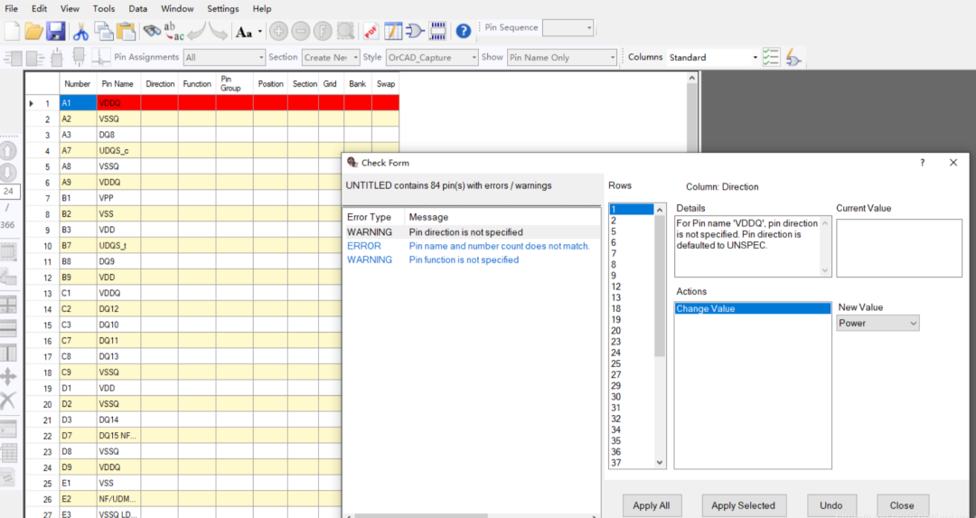Click the Current Value field

pyautogui.click(x=899, y=248)
